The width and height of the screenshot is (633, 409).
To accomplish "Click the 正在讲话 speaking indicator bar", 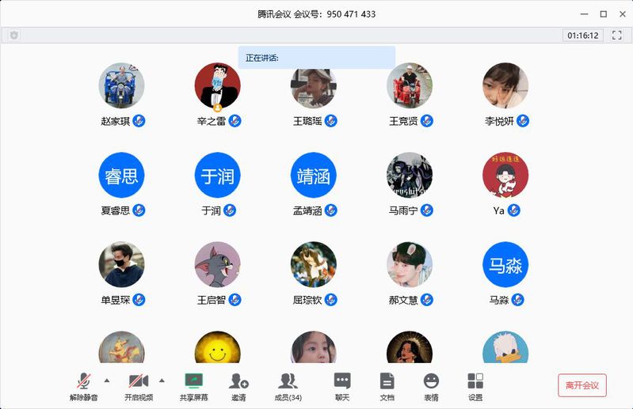I will point(317,58).
